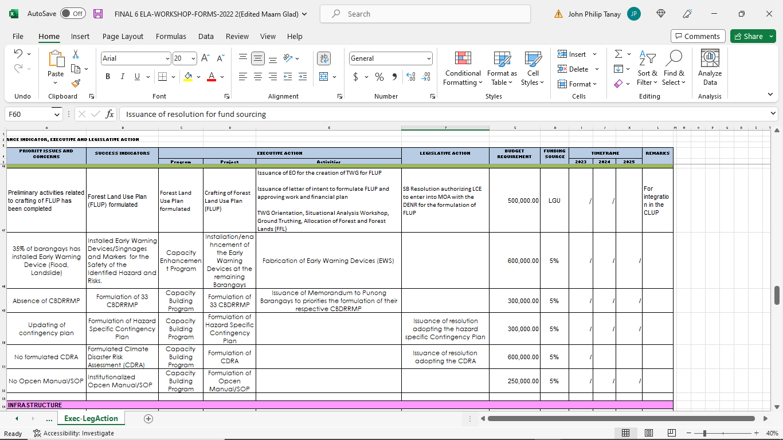Click the zoom slider handle in the status bar
Image resolution: width=783 pixels, height=440 pixels.
[704, 434]
